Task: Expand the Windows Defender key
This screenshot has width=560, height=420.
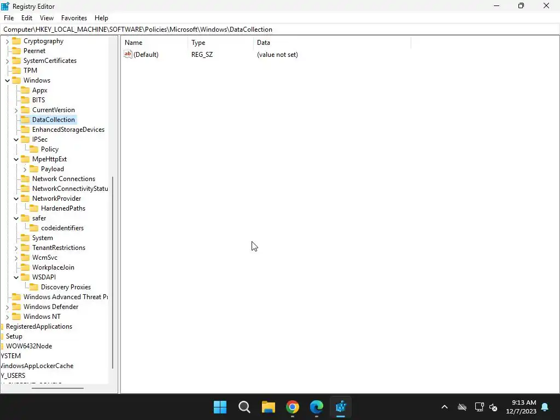Action: 7,307
